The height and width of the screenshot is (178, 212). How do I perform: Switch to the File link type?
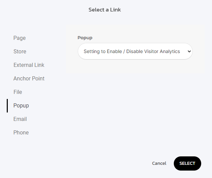click(18, 92)
